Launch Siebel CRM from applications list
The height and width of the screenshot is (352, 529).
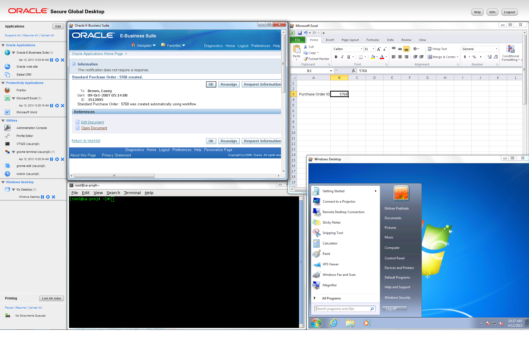point(24,75)
